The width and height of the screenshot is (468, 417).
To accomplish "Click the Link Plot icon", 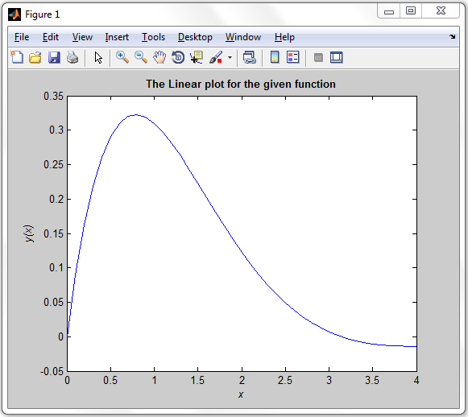I will tap(250, 57).
